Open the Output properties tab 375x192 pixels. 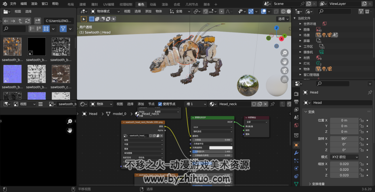[x=296, y=102]
